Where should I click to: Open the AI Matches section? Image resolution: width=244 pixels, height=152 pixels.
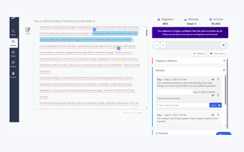click(x=162, y=133)
